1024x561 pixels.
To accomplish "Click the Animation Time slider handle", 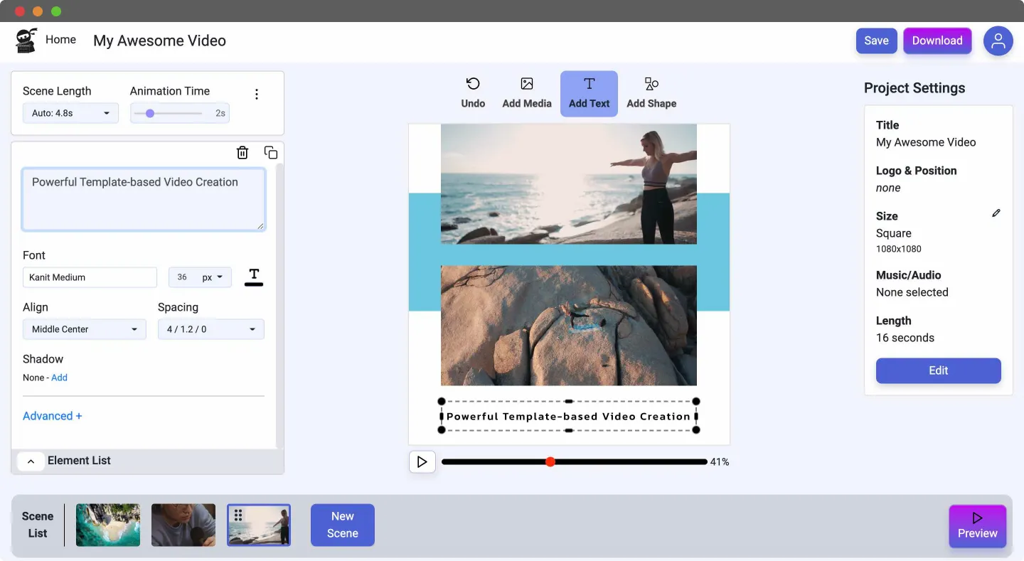I will pos(150,113).
